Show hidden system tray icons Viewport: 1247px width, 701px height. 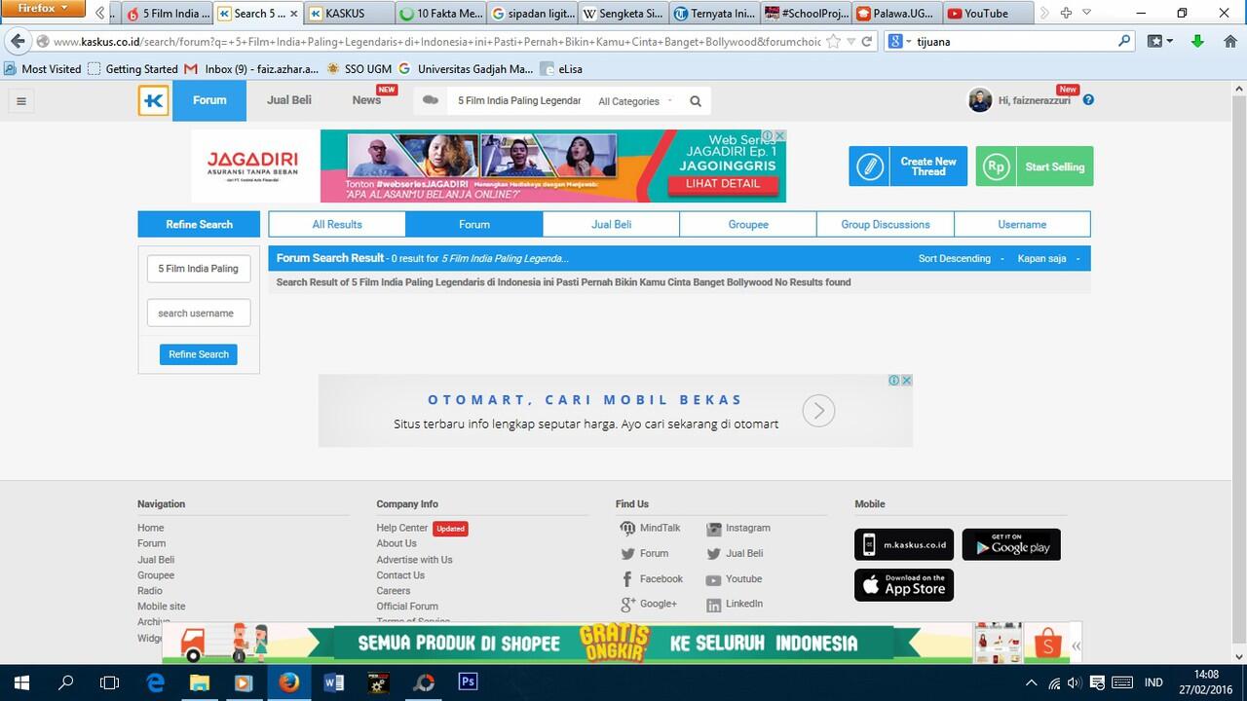1031,683
